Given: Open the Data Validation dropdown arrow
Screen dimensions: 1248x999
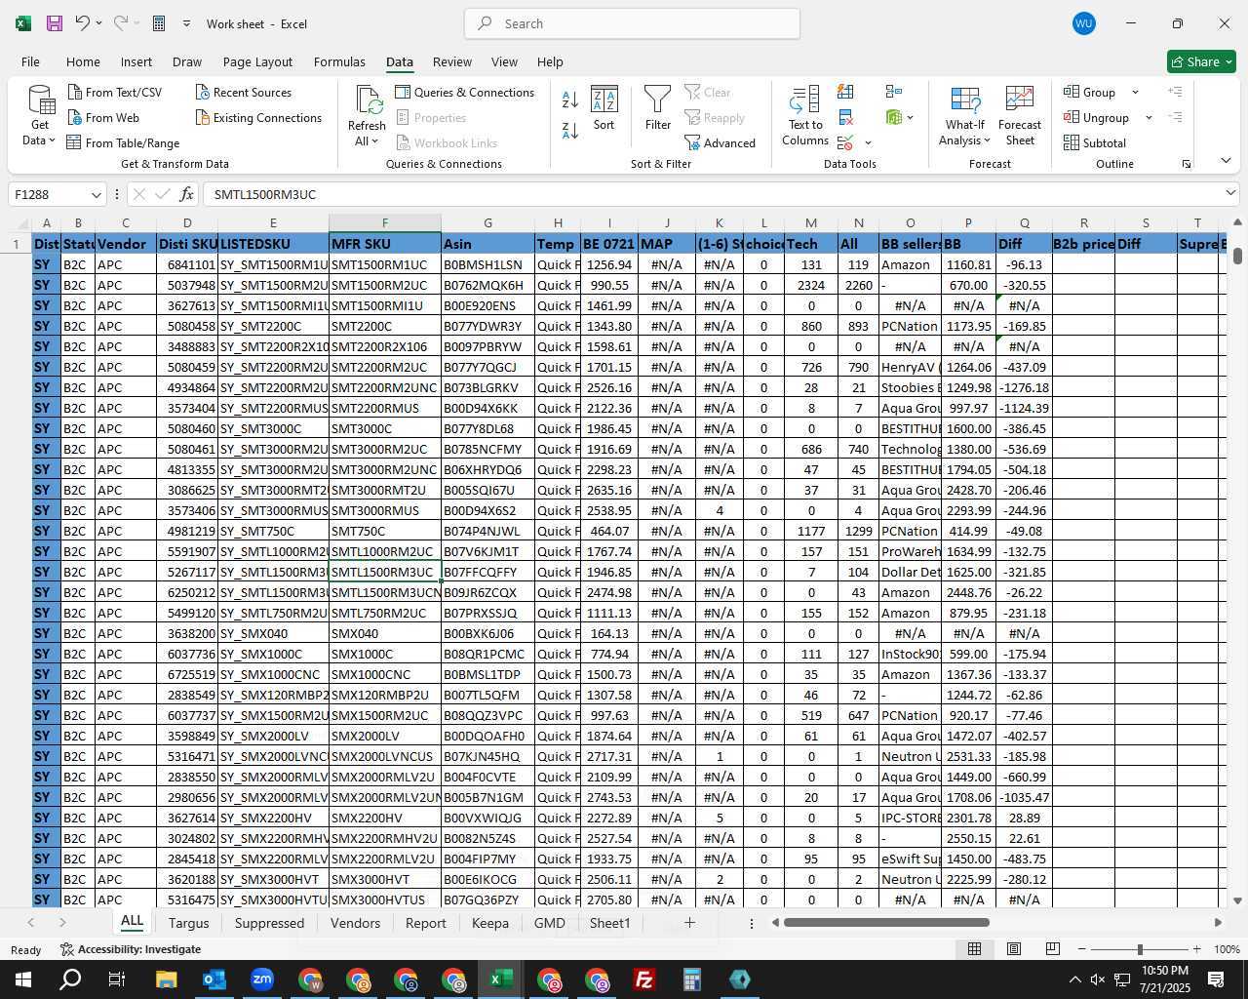Looking at the screenshot, I should (868, 143).
